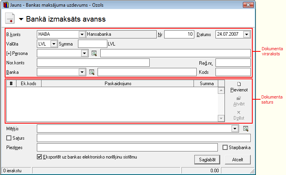Click the Dzēst delete-row icon
The height and width of the screenshot is (175, 286).
(x=239, y=112)
